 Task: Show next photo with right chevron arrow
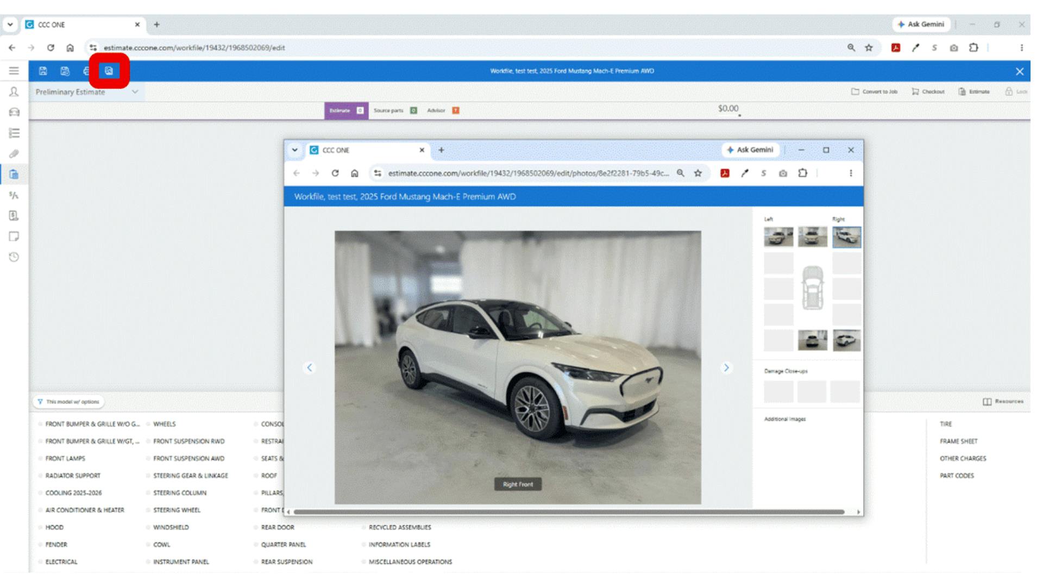click(726, 368)
